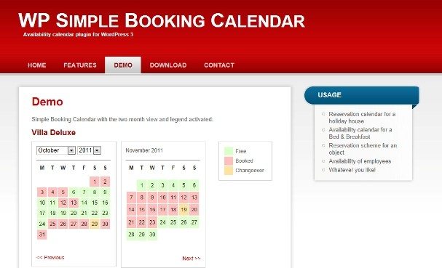Screen dimensions: 442x268
Task: Select October 1 booked day
Action: coord(95,182)
